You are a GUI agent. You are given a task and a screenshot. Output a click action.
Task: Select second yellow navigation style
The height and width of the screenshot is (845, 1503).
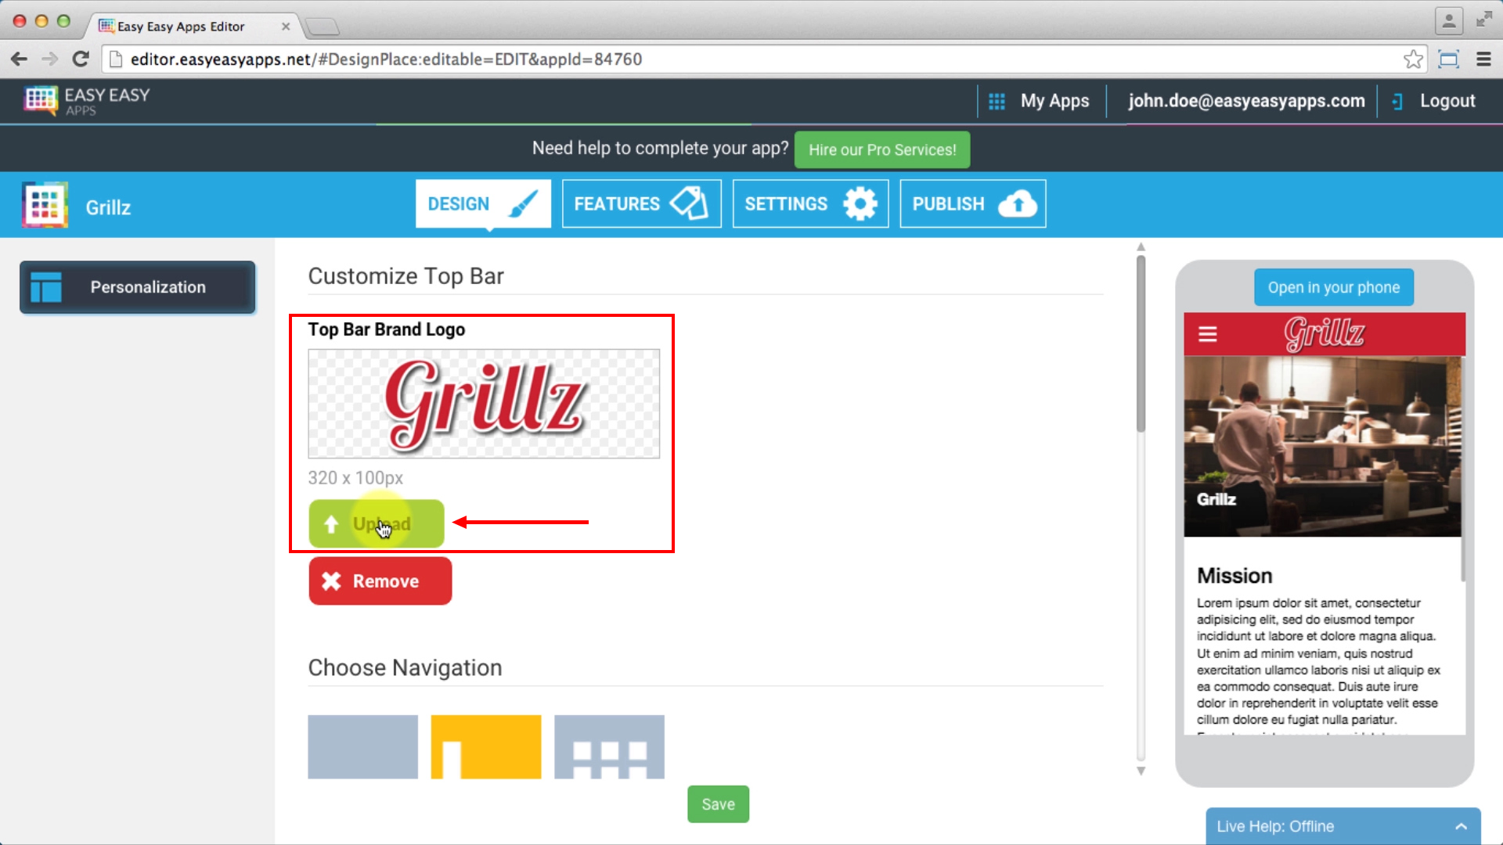[486, 747]
